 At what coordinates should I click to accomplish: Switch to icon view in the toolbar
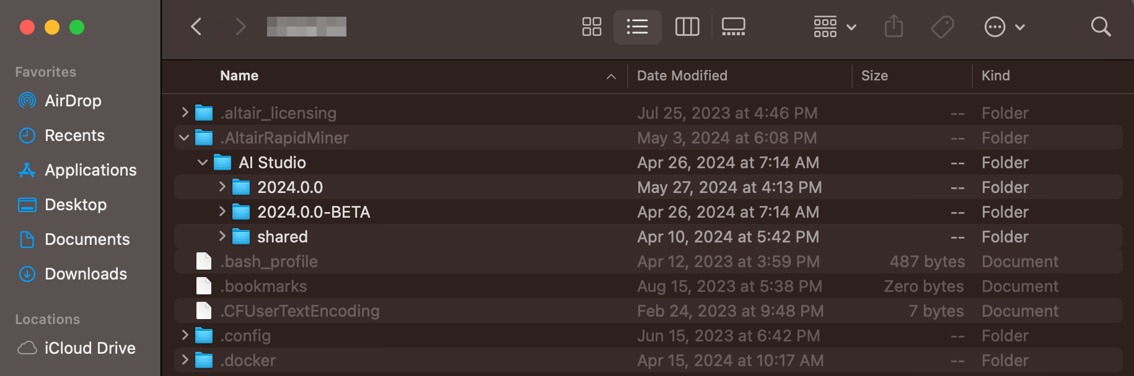591,27
